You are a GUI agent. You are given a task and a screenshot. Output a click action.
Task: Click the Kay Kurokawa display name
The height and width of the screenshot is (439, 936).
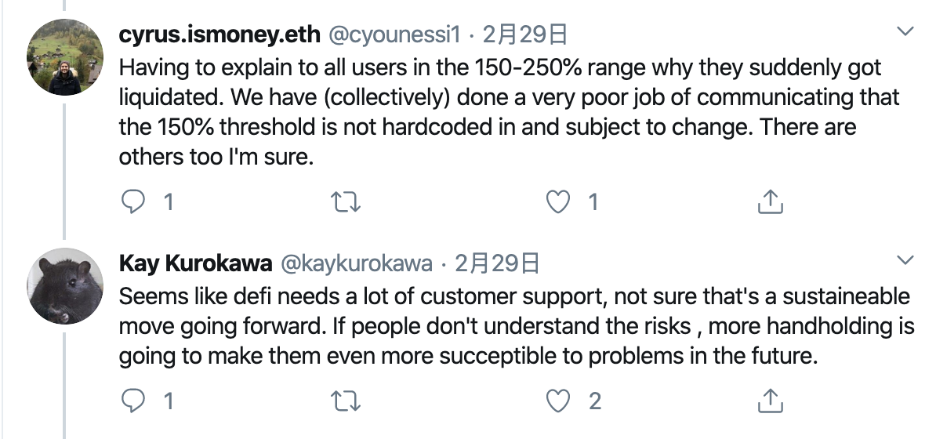pos(196,263)
